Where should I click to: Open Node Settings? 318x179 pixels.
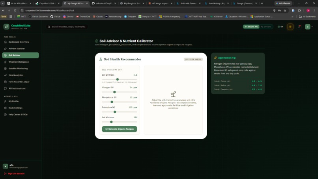15,108
